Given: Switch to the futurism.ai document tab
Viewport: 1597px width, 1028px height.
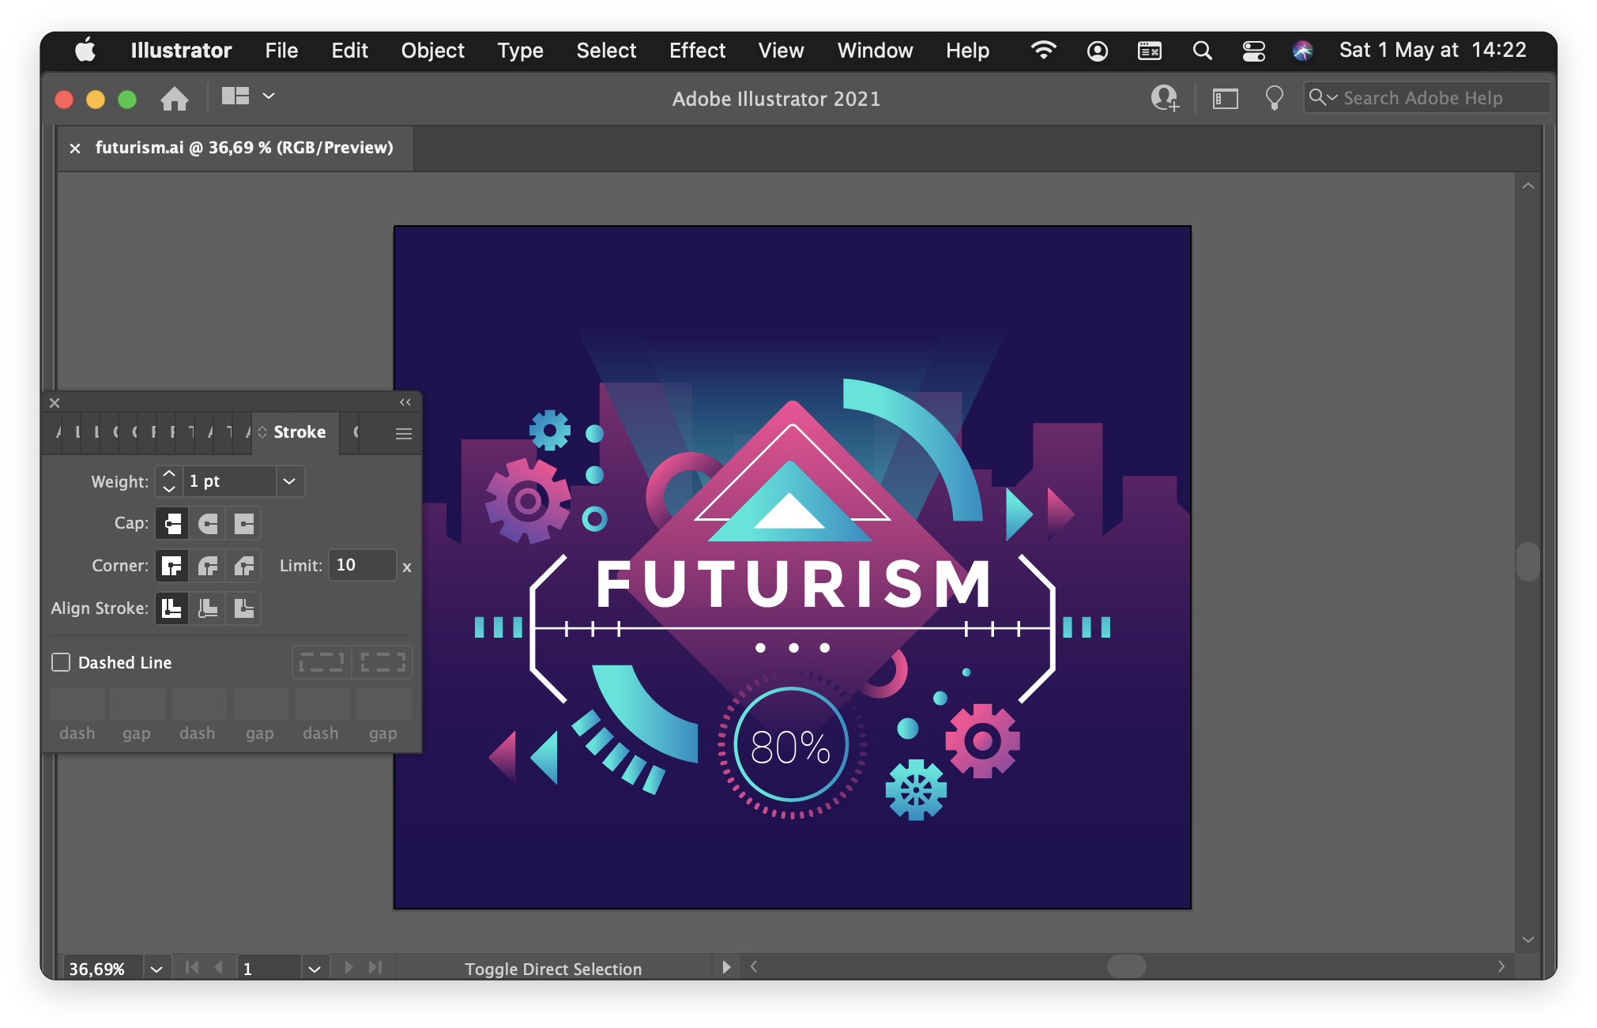Looking at the screenshot, I should 243,148.
